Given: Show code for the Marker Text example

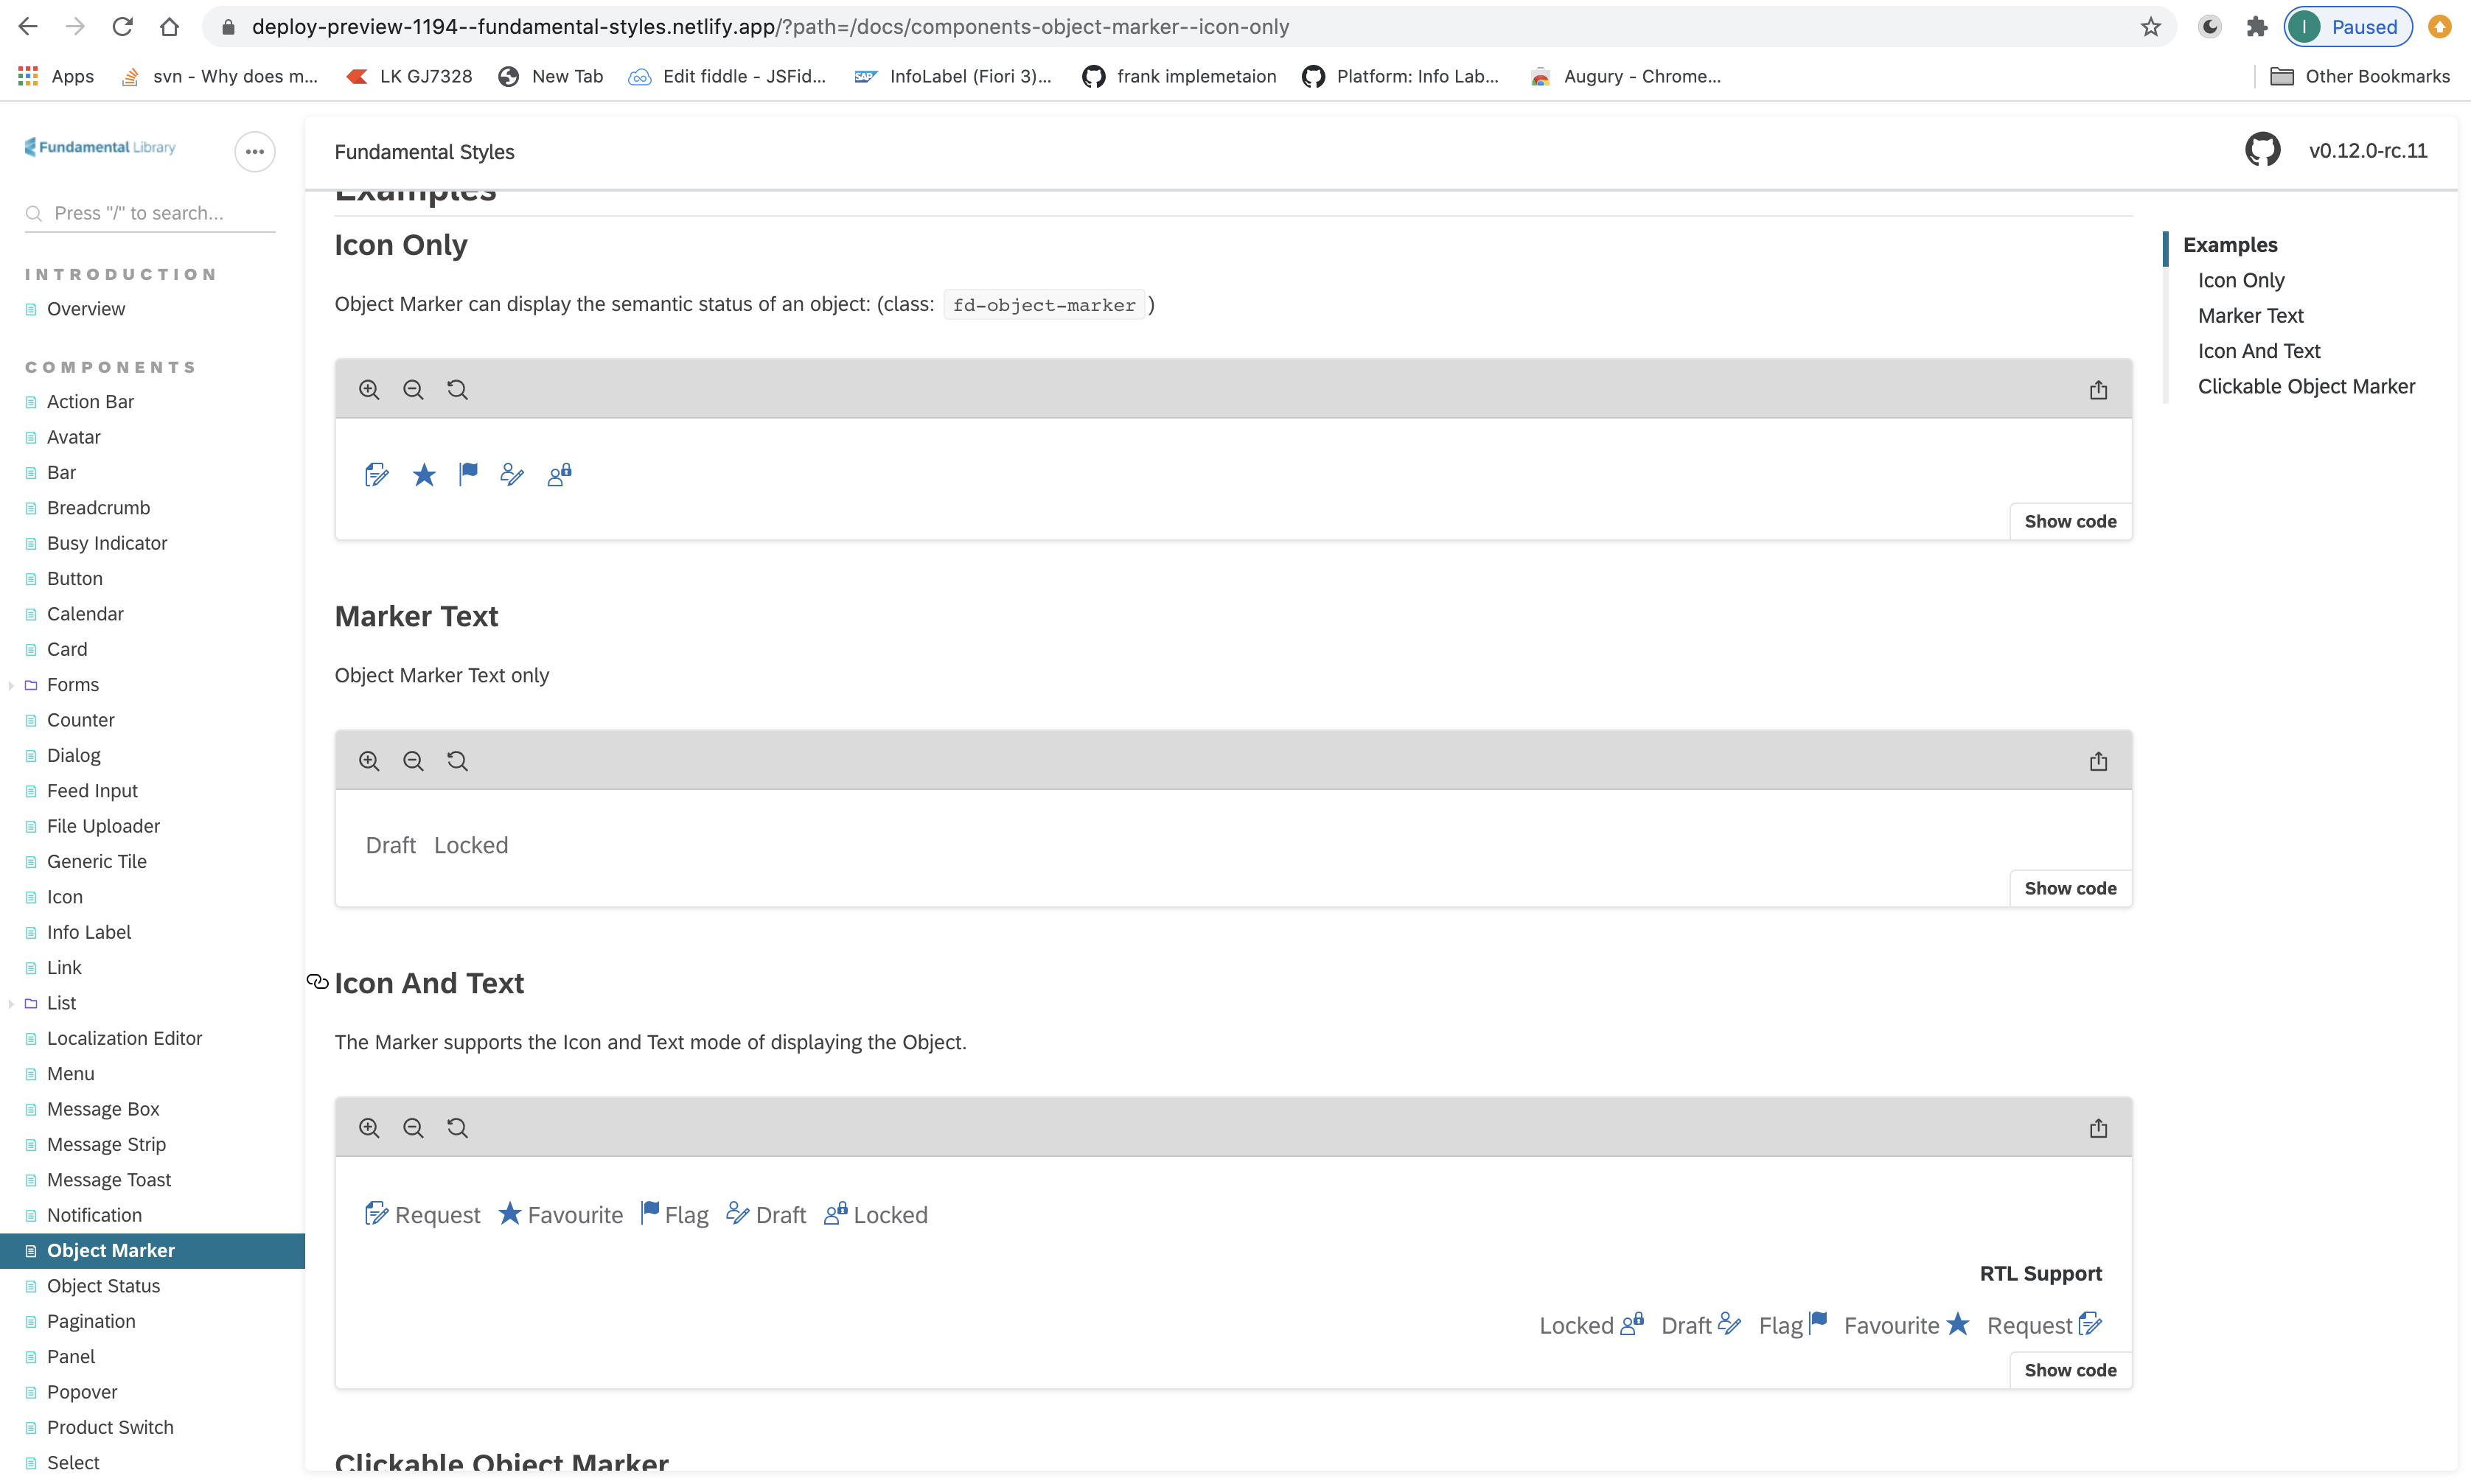Looking at the screenshot, I should pos(2070,888).
